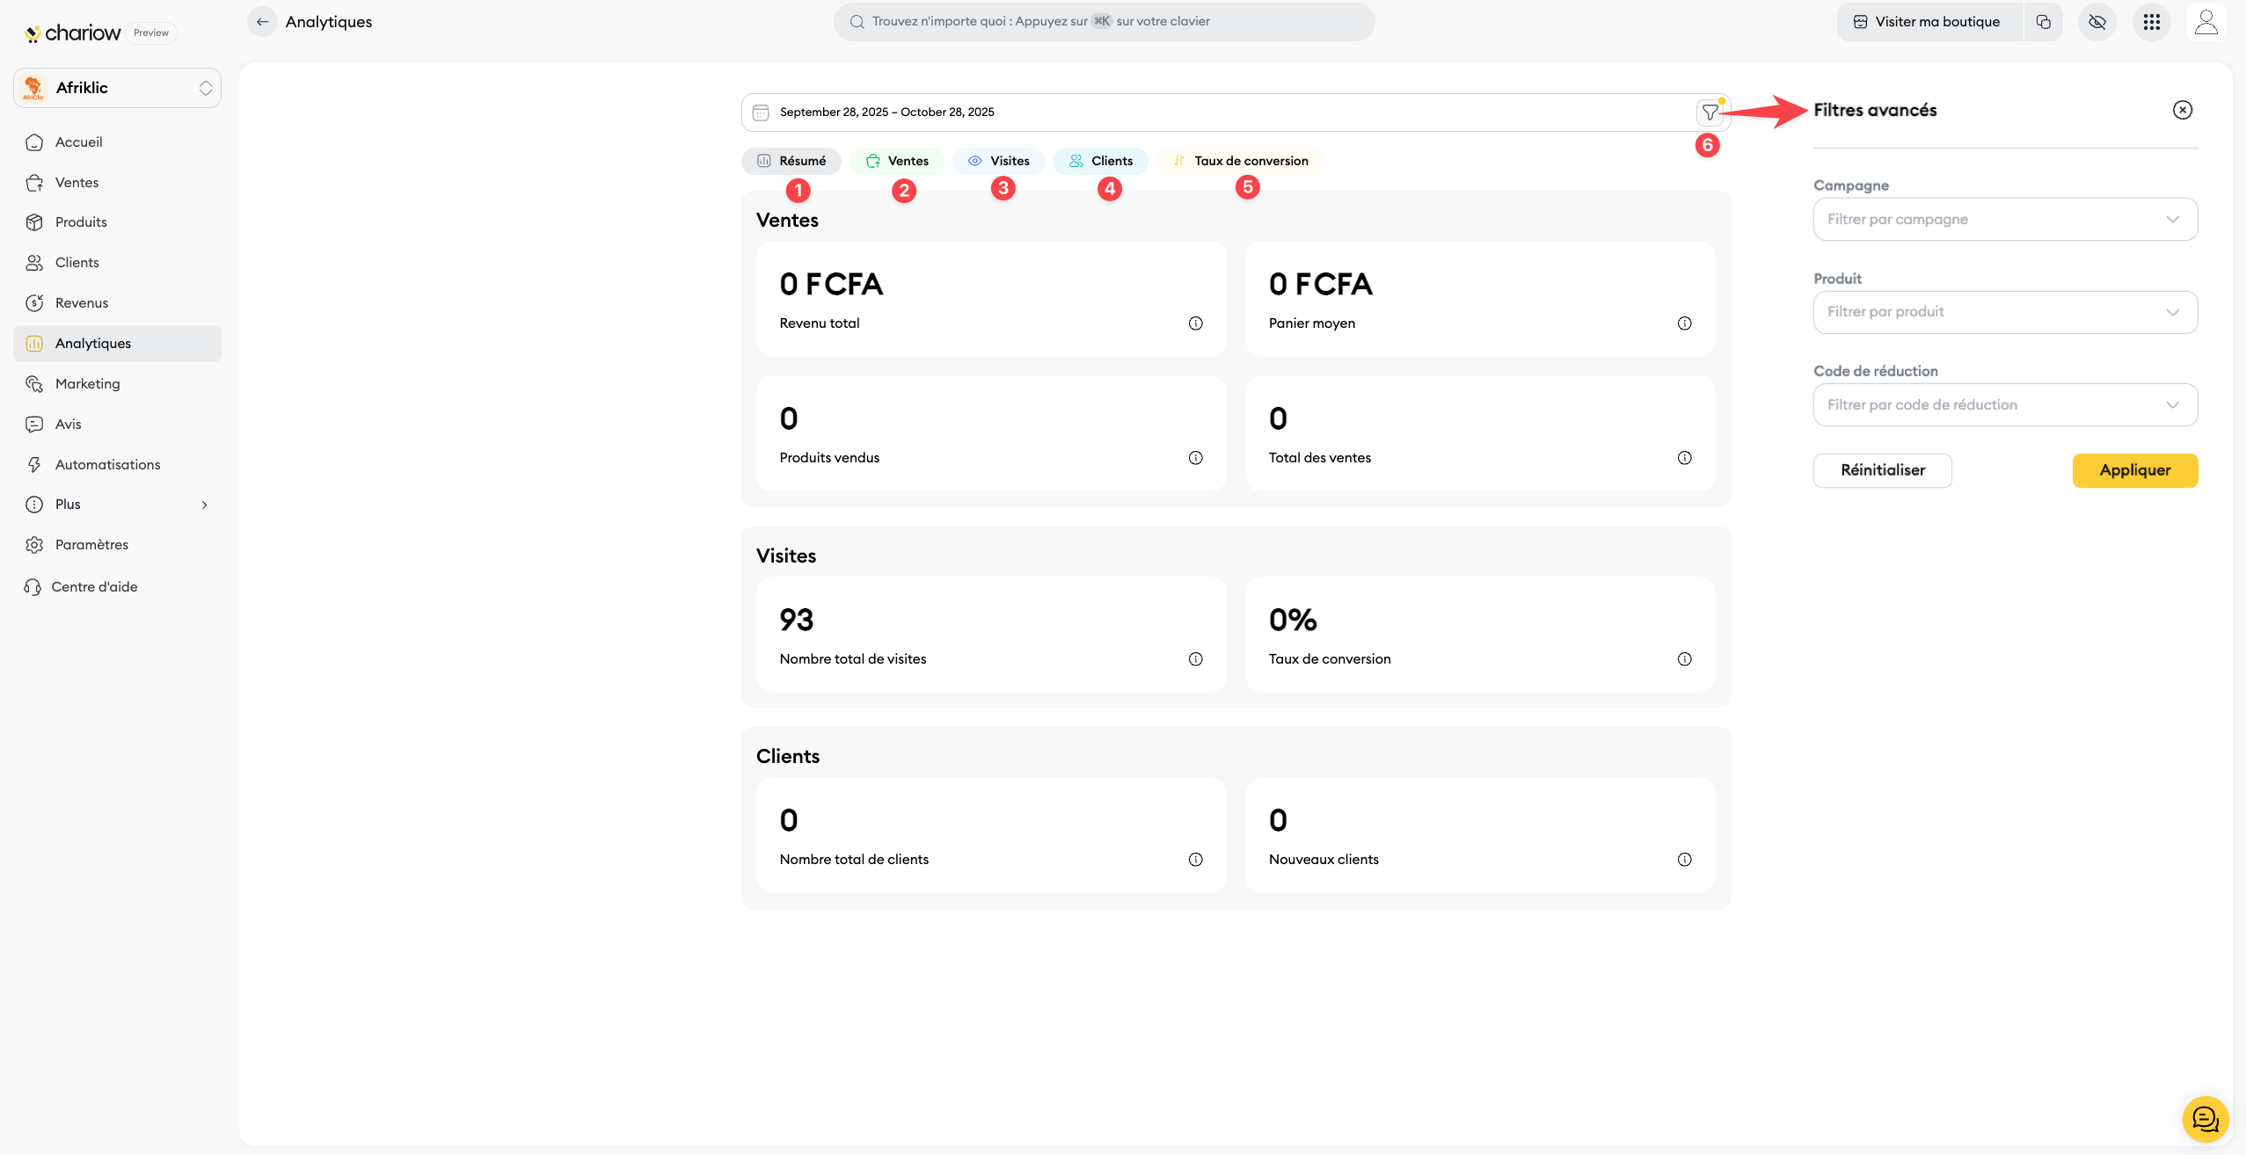Click the copy store link icon
Viewport: 2246px width, 1155px height.
coord(2043,22)
